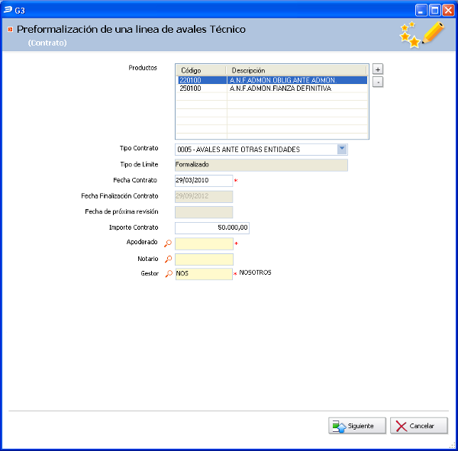This screenshot has height=451, width=458.
Task: Close the G3 window
Action: pos(448,10)
